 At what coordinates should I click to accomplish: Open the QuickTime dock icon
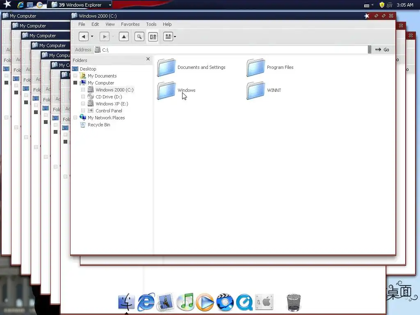[244, 302]
